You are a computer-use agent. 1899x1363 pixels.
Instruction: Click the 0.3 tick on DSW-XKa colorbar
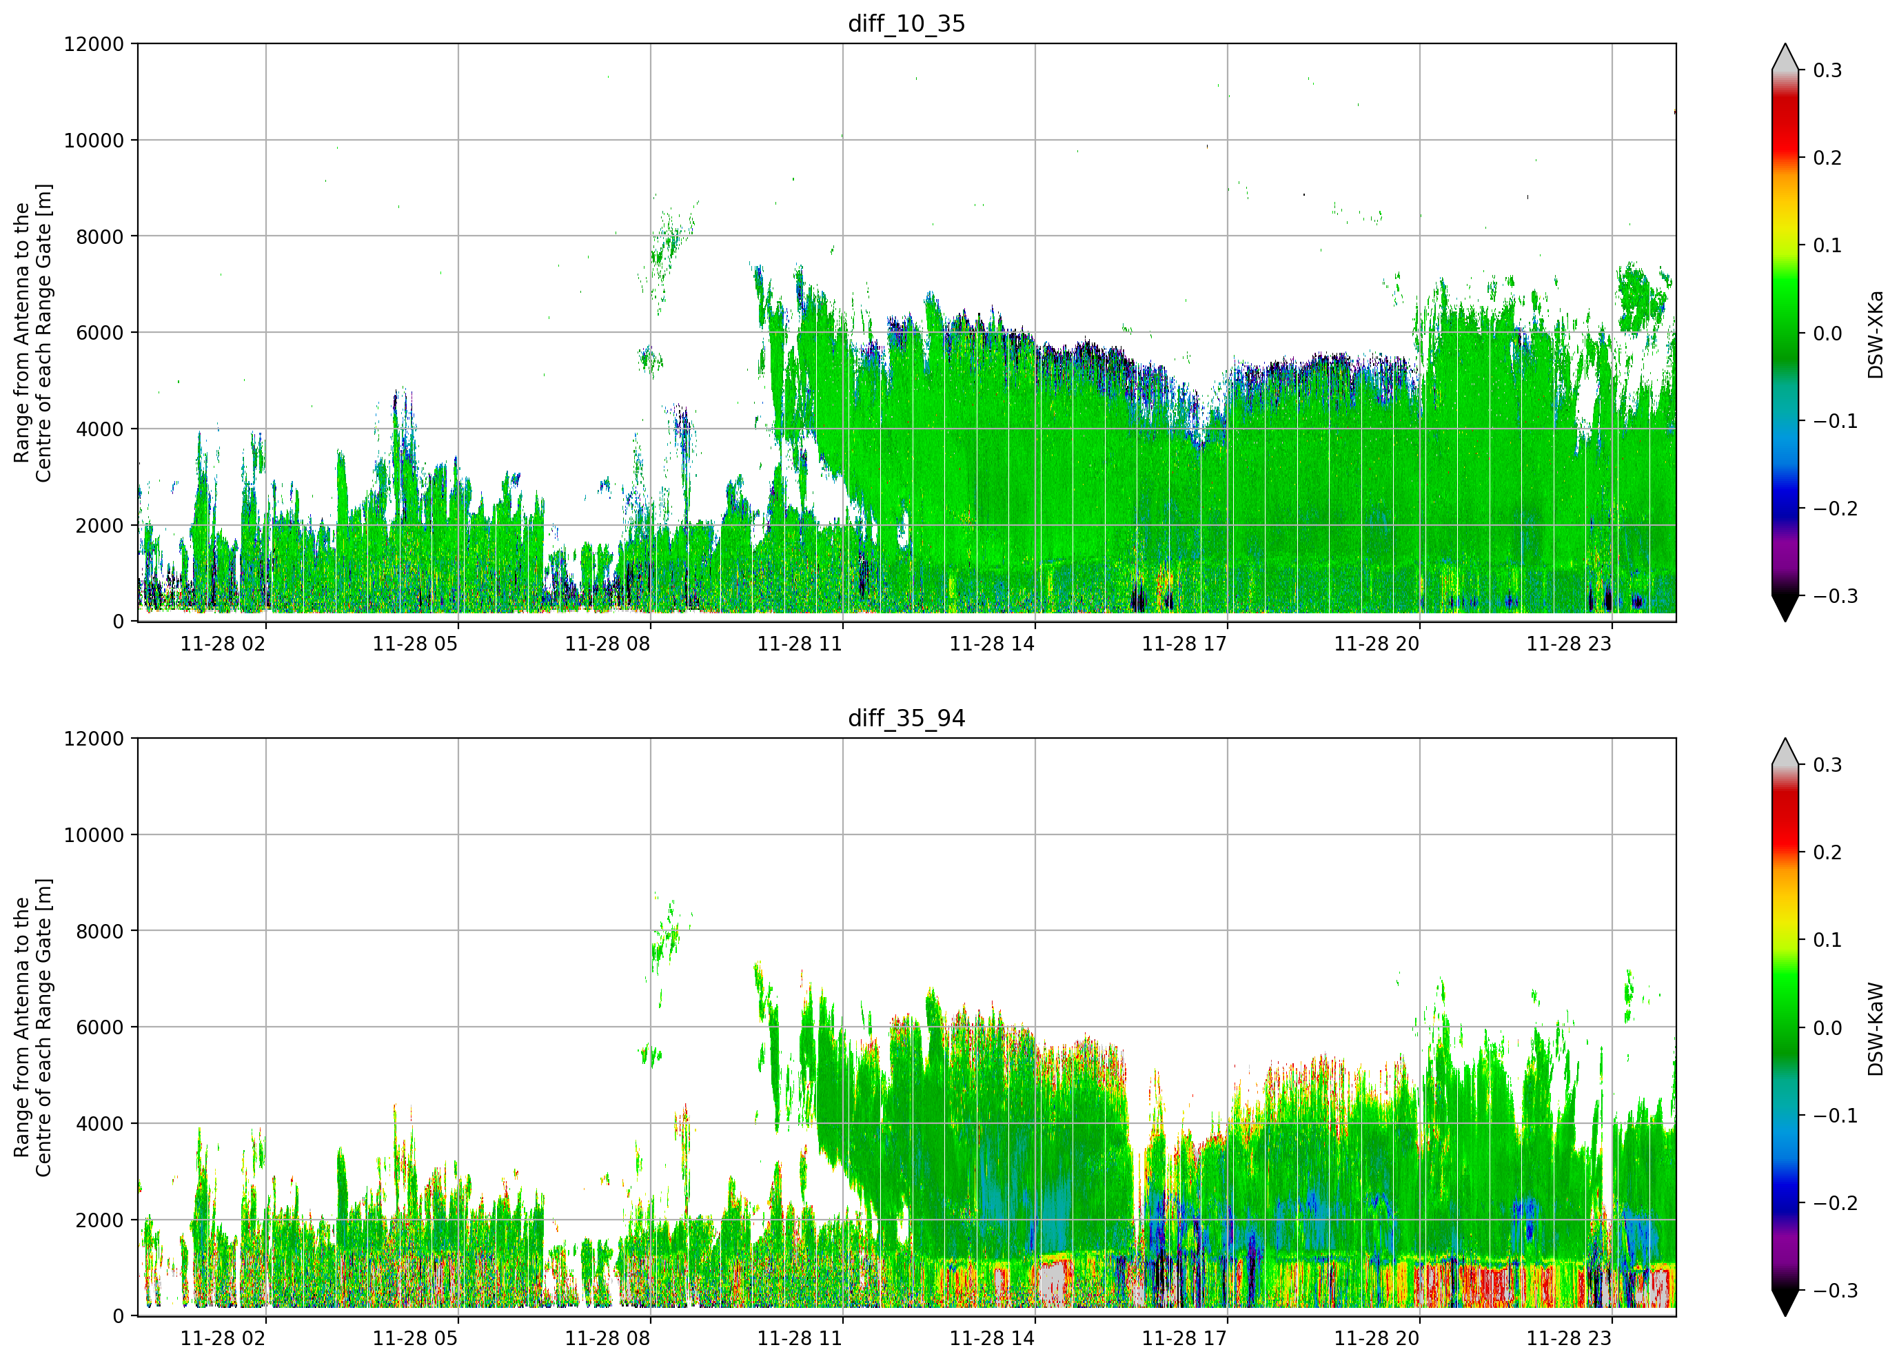1828,70
